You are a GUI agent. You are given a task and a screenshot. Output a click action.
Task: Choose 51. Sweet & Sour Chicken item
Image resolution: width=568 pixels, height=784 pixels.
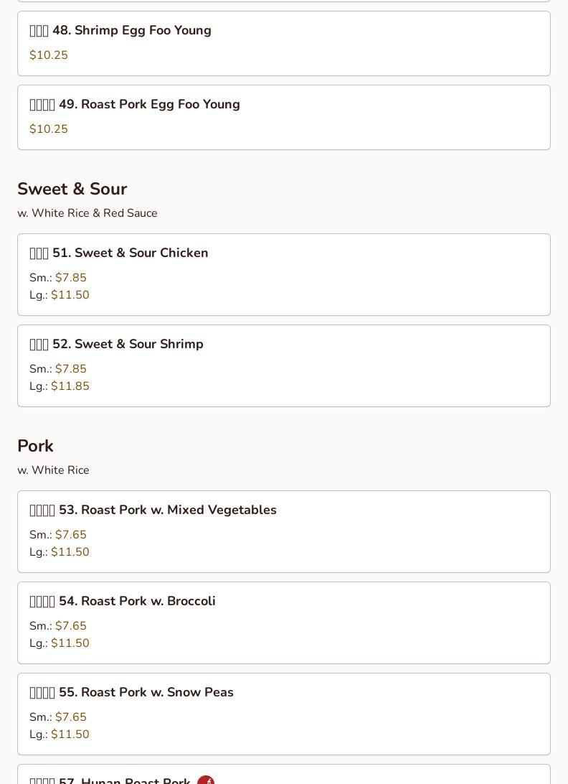[284, 274]
